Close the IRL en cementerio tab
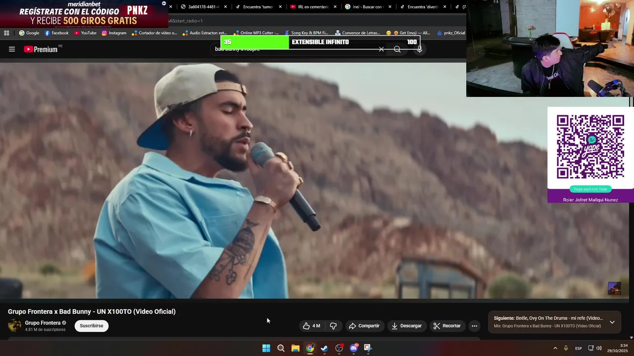This screenshot has height=356, width=634. tap(335, 7)
